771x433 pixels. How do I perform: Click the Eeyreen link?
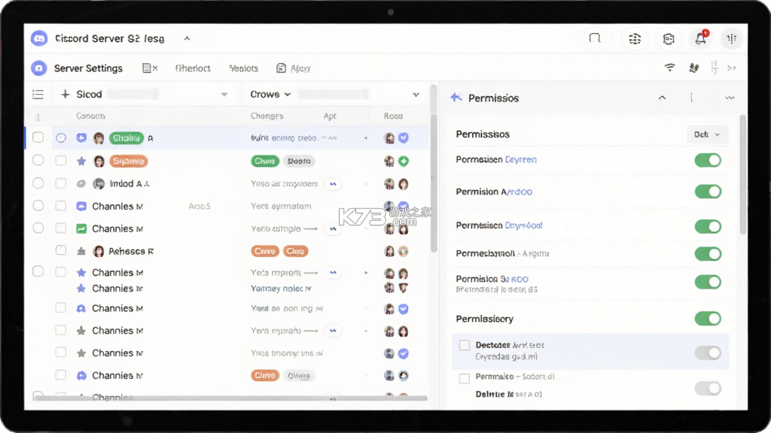(521, 159)
